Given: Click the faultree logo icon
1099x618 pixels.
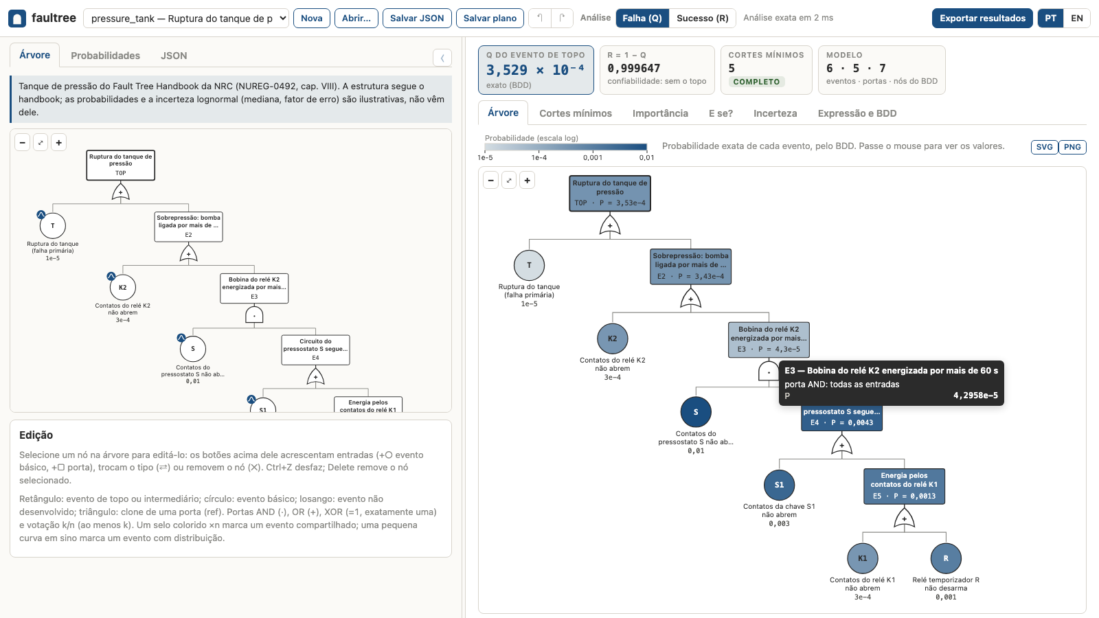Looking at the screenshot, I should click(17, 19).
